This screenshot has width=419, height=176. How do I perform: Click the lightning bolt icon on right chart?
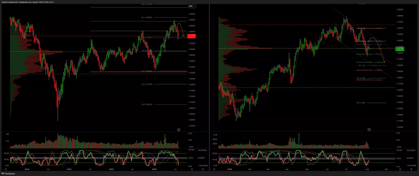pyautogui.click(x=369, y=130)
